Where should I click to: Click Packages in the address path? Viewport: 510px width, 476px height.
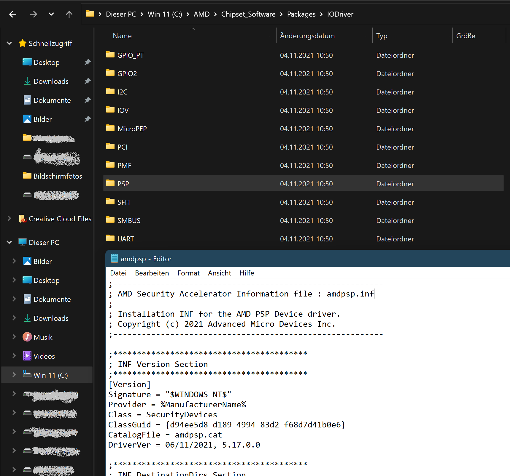(x=301, y=14)
